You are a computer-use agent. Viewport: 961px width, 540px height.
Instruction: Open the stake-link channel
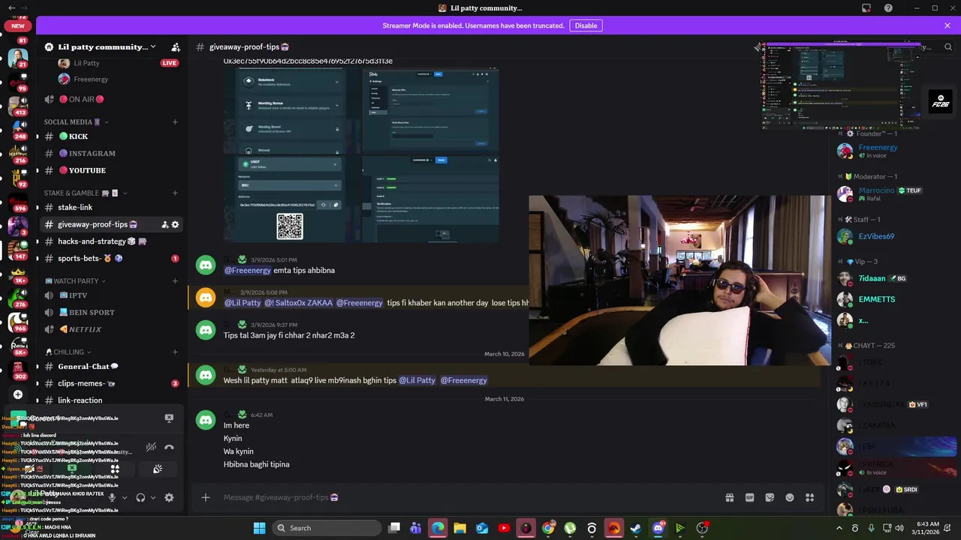(x=113, y=207)
